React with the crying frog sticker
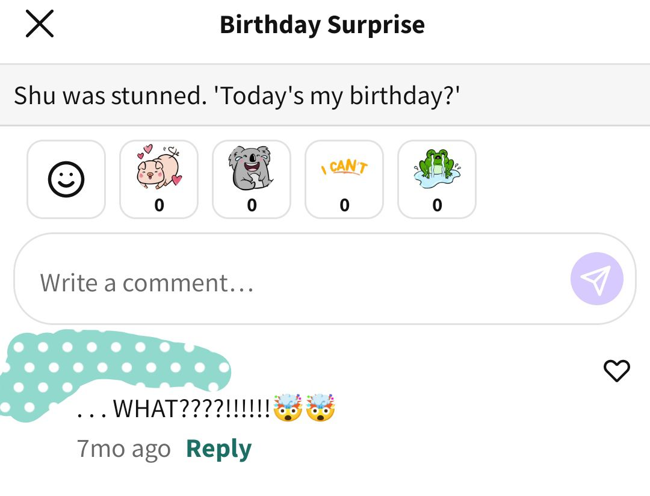Screen dimensions: 650x496 437,179
